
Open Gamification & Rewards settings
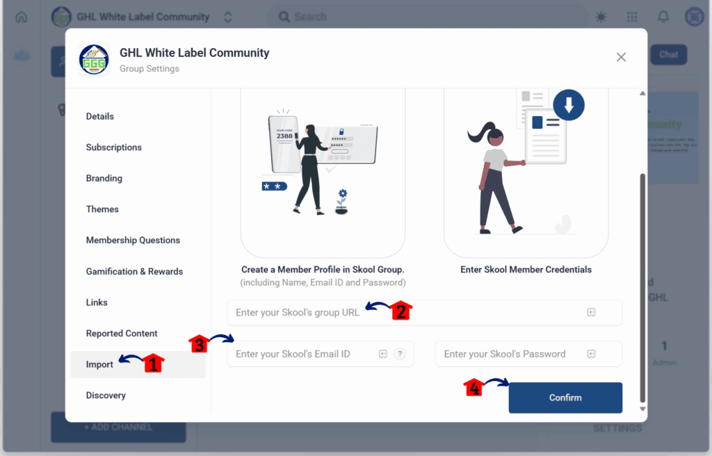pos(134,271)
